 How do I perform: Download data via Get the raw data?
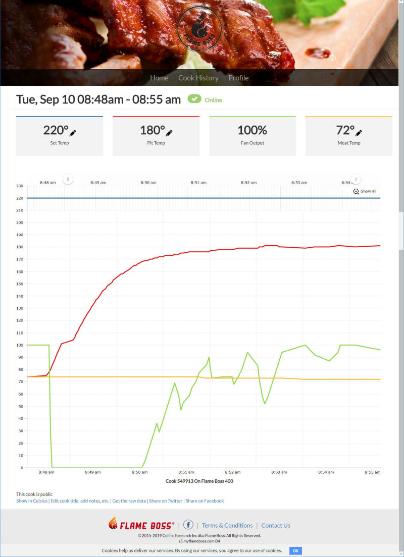point(129,501)
